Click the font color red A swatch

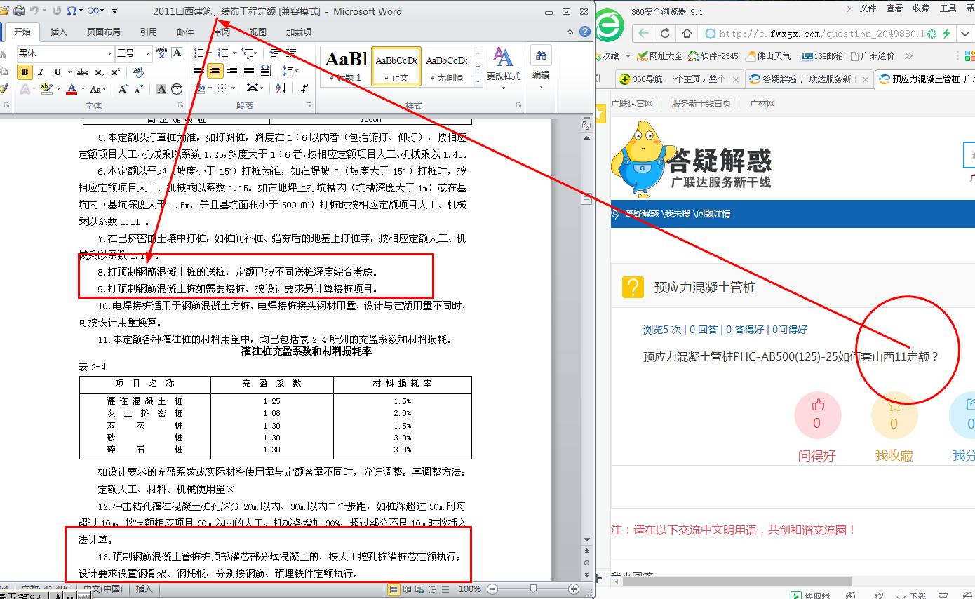click(71, 89)
